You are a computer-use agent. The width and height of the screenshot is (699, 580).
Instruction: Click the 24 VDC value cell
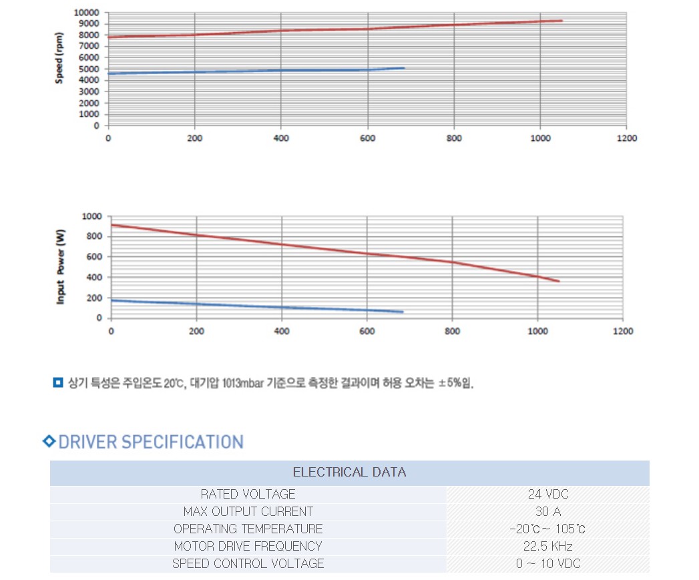[547, 495]
